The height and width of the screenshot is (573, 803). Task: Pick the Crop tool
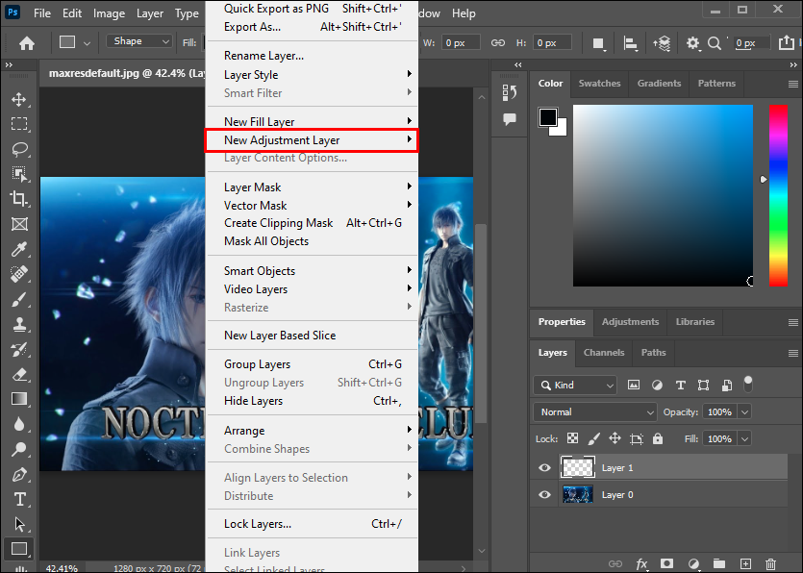click(19, 199)
